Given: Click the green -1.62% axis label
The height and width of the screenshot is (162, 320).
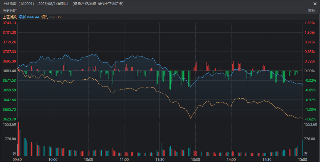Looking at the screenshot, I should click(310, 119).
